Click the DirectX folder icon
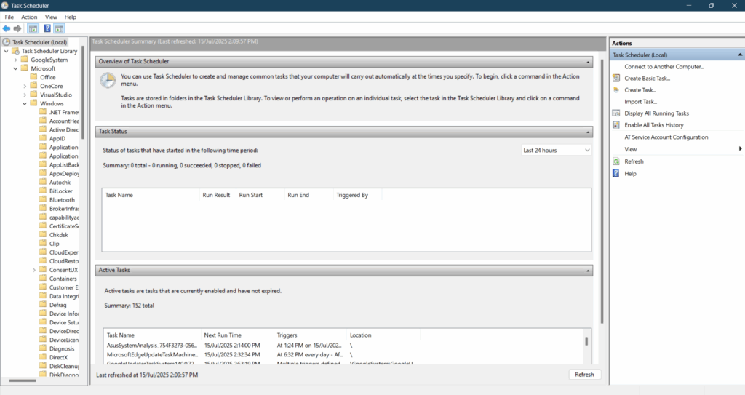This screenshot has height=395, width=745. (x=43, y=357)
